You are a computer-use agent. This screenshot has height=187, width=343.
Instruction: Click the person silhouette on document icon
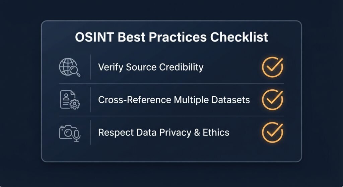point(66,97)
